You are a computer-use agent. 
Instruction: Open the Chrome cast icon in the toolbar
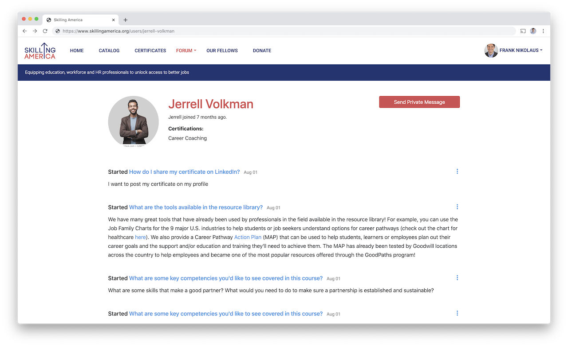522,31
